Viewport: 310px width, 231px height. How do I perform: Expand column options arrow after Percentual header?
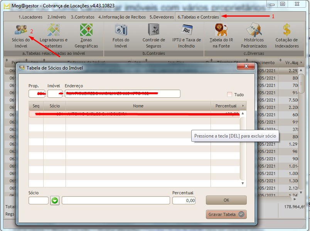243,106
